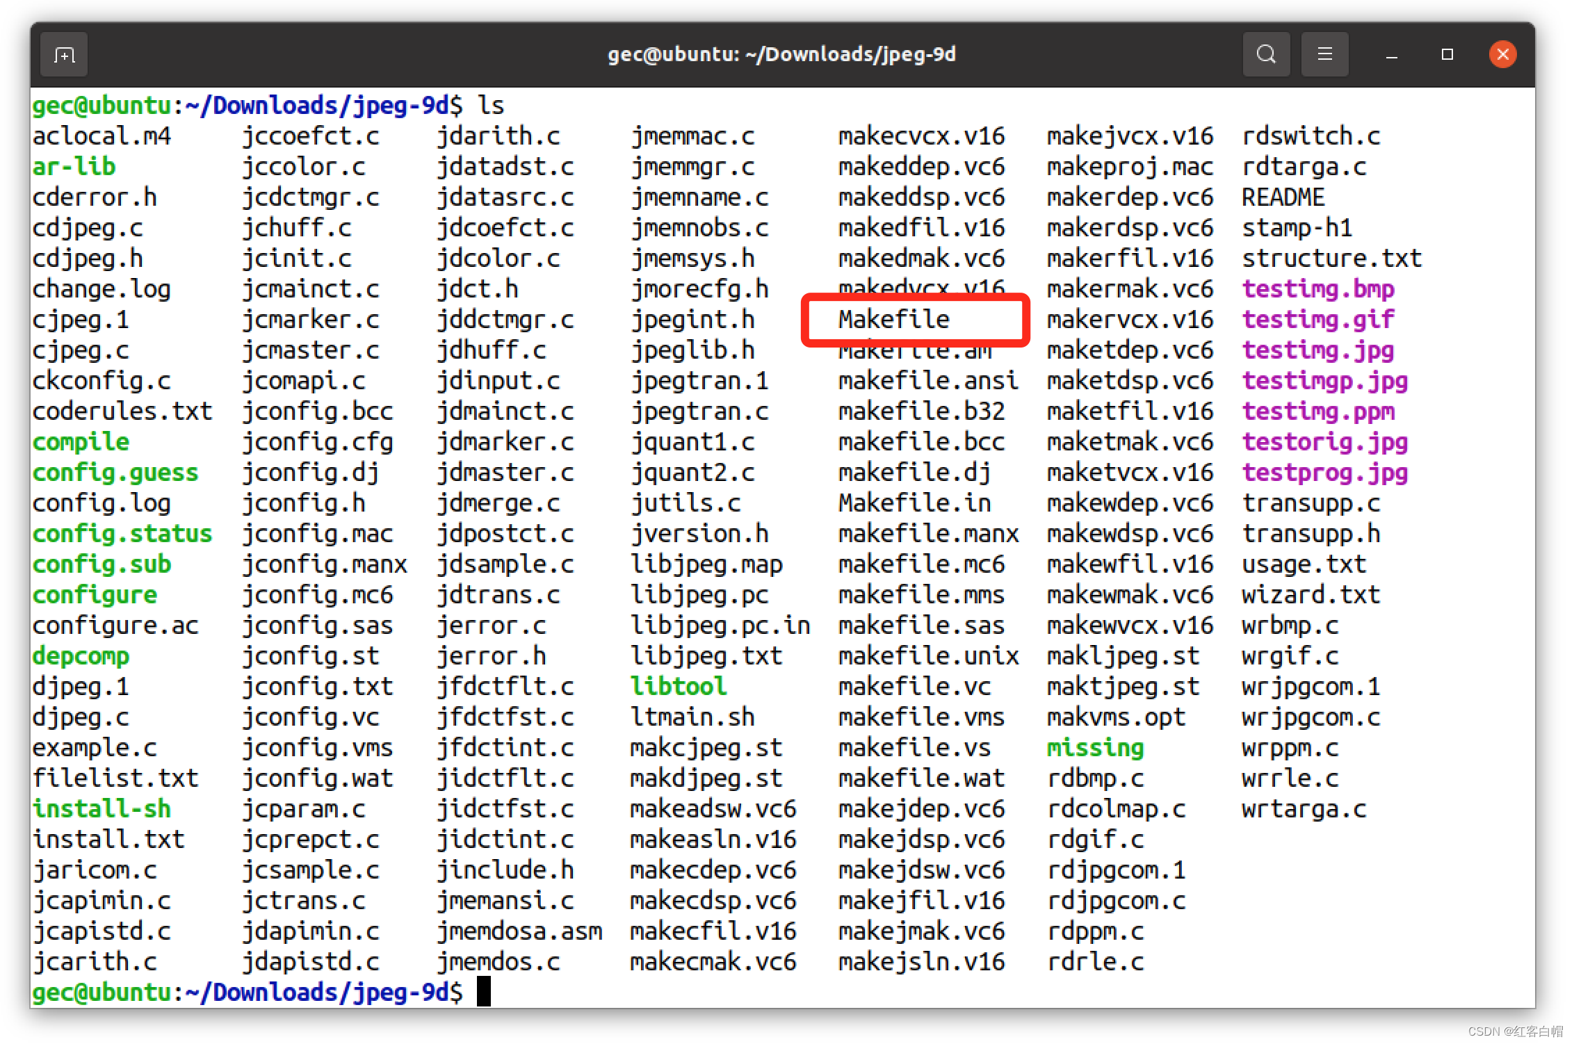Click the testimgp.jpg file name
1574x1044 pixels.
pos(1325,381)
